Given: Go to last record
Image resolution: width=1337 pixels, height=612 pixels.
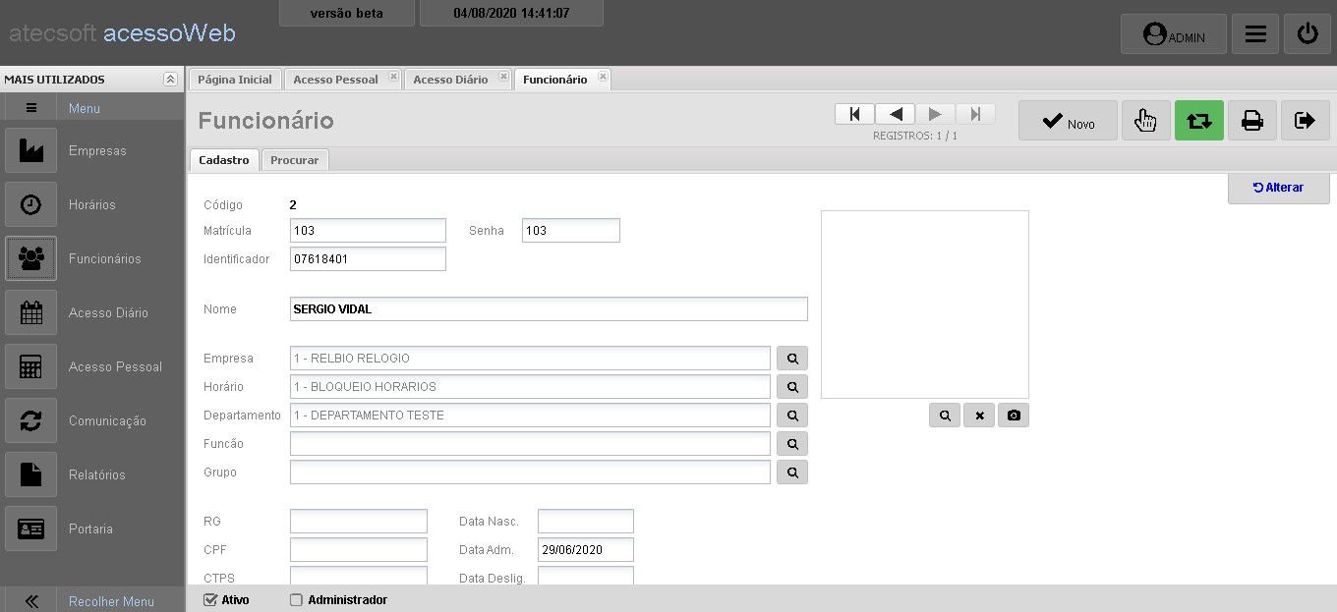Looking at the screenshot, I should [975, 114].
